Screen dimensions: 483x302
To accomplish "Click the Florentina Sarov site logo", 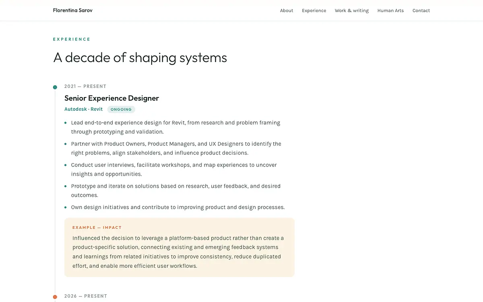I will click(73, 10).
